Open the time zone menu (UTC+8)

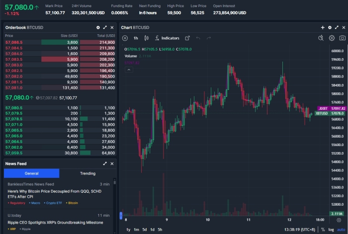coord(299,230)
